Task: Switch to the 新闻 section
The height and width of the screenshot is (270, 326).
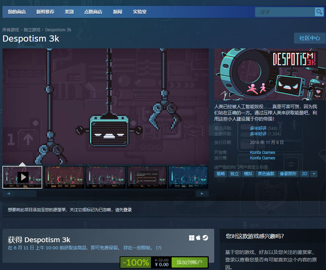Action: [x=117, y=12]
